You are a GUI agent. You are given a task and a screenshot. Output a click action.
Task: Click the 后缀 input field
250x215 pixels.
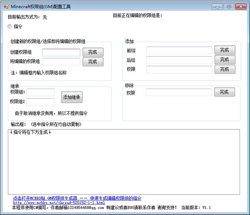point(179,60)
